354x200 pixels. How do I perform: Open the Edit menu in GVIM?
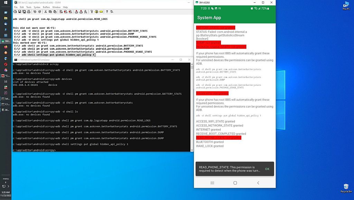point(22,7)
